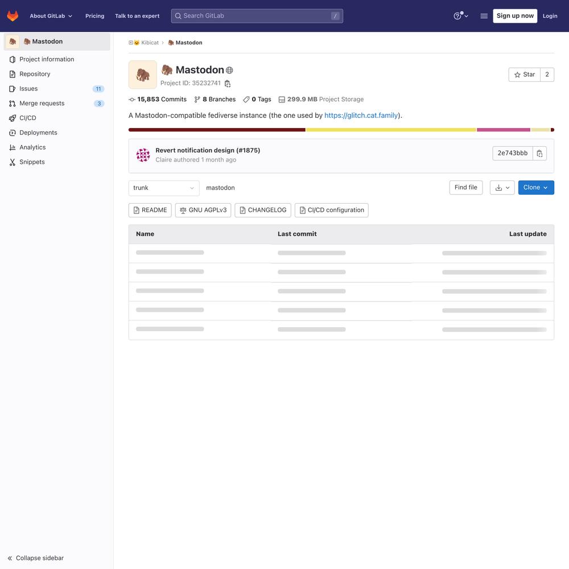Click the GitLab fox logo
569x569 pixels.
tap(13, 16)
